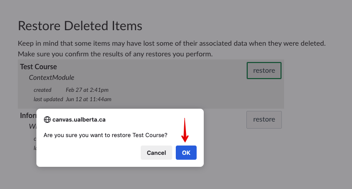Click the 'Make sure you confirm' instruction line

[115, 54]
